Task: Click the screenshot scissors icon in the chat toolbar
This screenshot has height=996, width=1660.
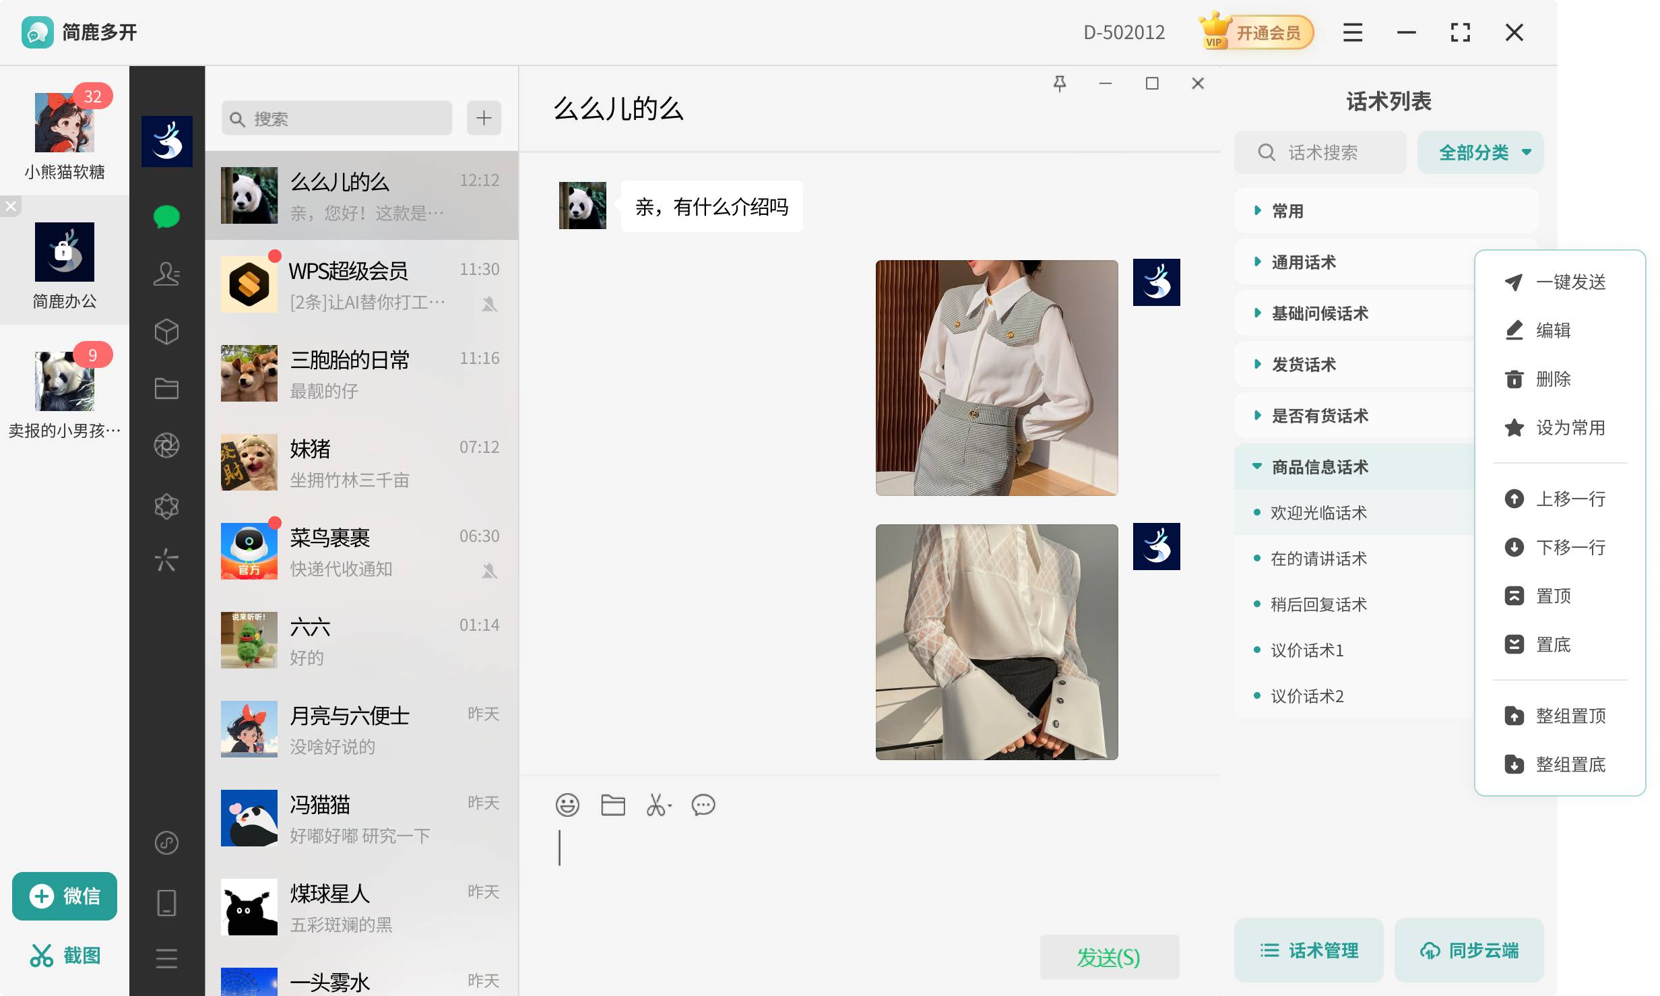Action: (657, 805)
